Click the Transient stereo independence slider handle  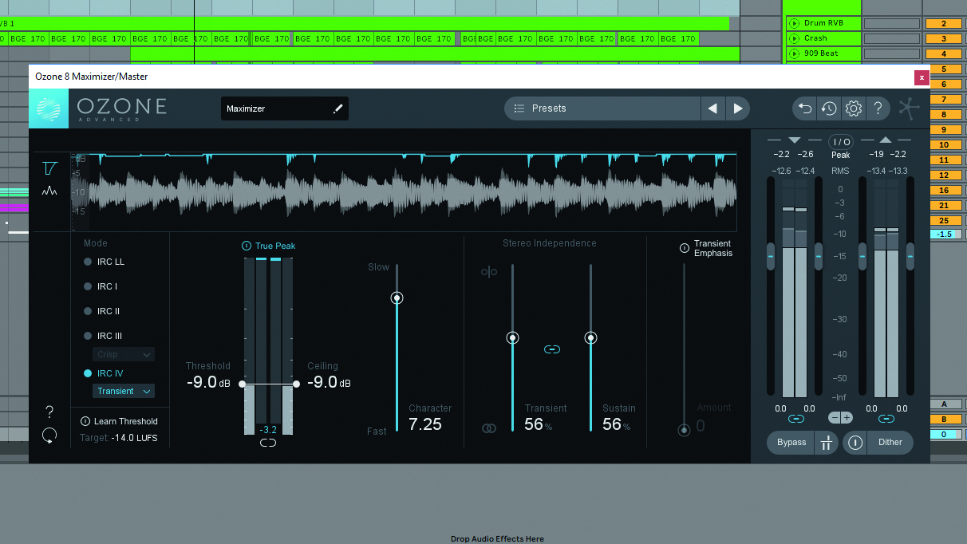click(x=512, y=338)
